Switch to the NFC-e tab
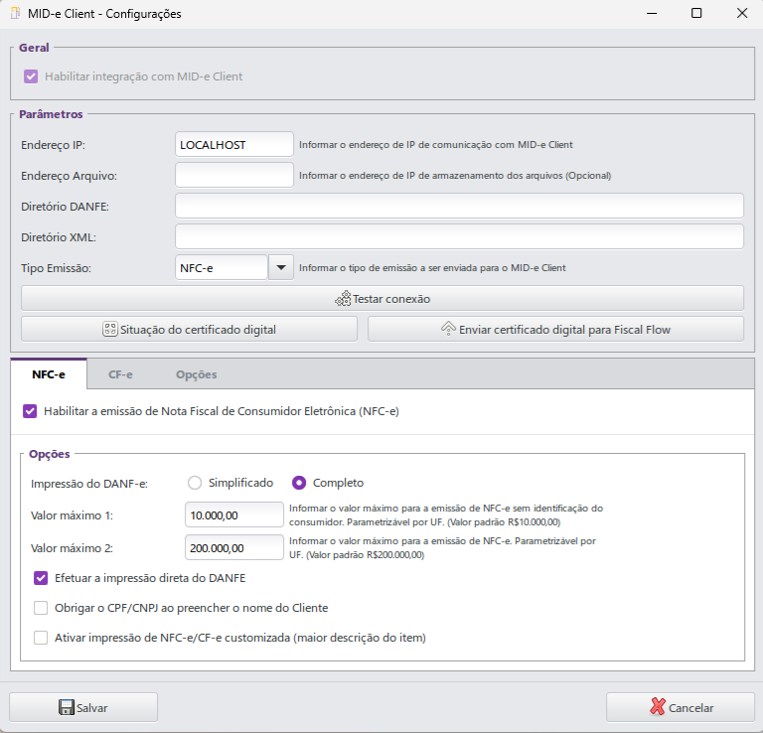Screen dimensions: 763x733 tap(49, 374)
